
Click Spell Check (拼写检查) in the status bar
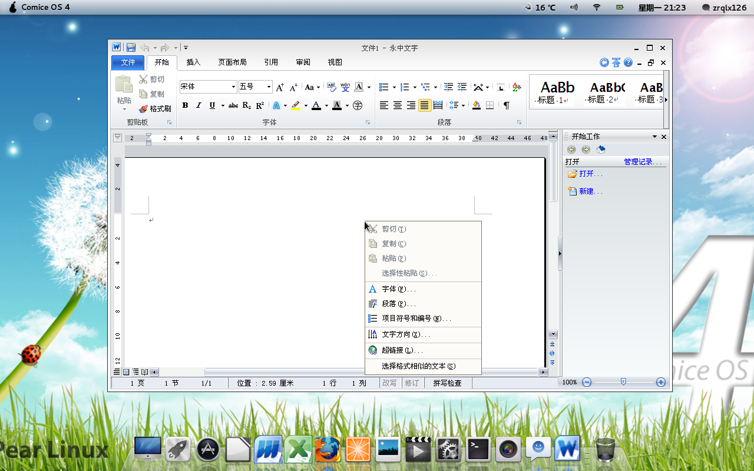(448, 383)
